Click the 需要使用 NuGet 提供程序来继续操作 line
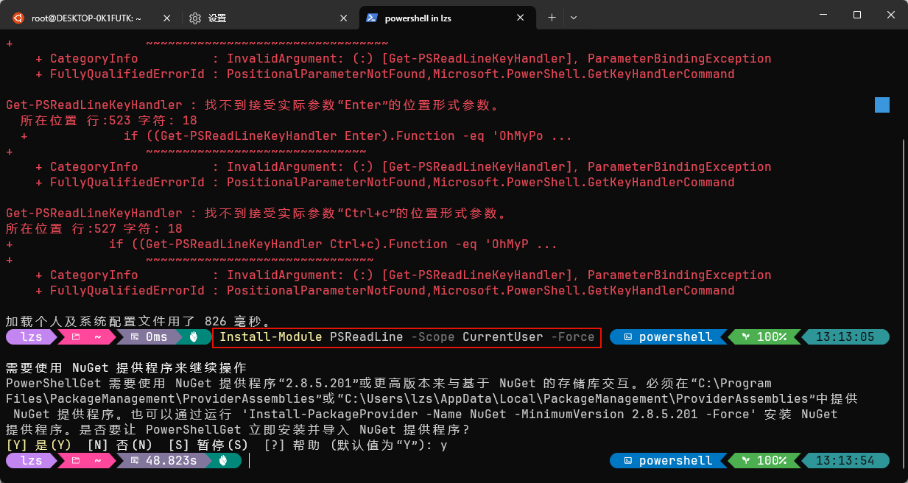Screen dimensions: 908x483 tap(126, 367)
